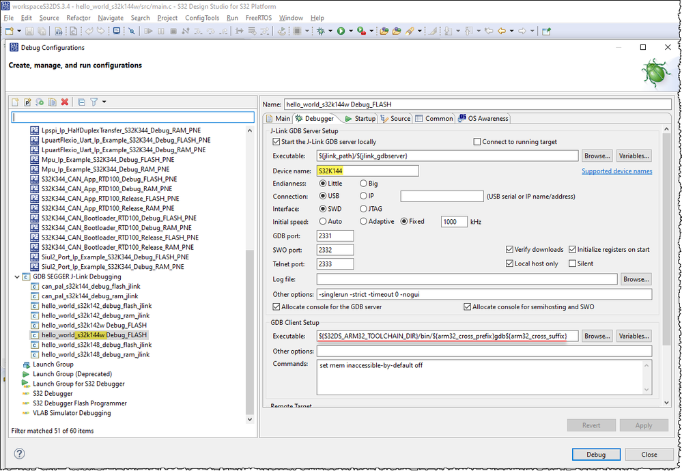The width and height of the screenshot is (682, 471).
Task: Open Supported device names link
Action: pos(616,171)
